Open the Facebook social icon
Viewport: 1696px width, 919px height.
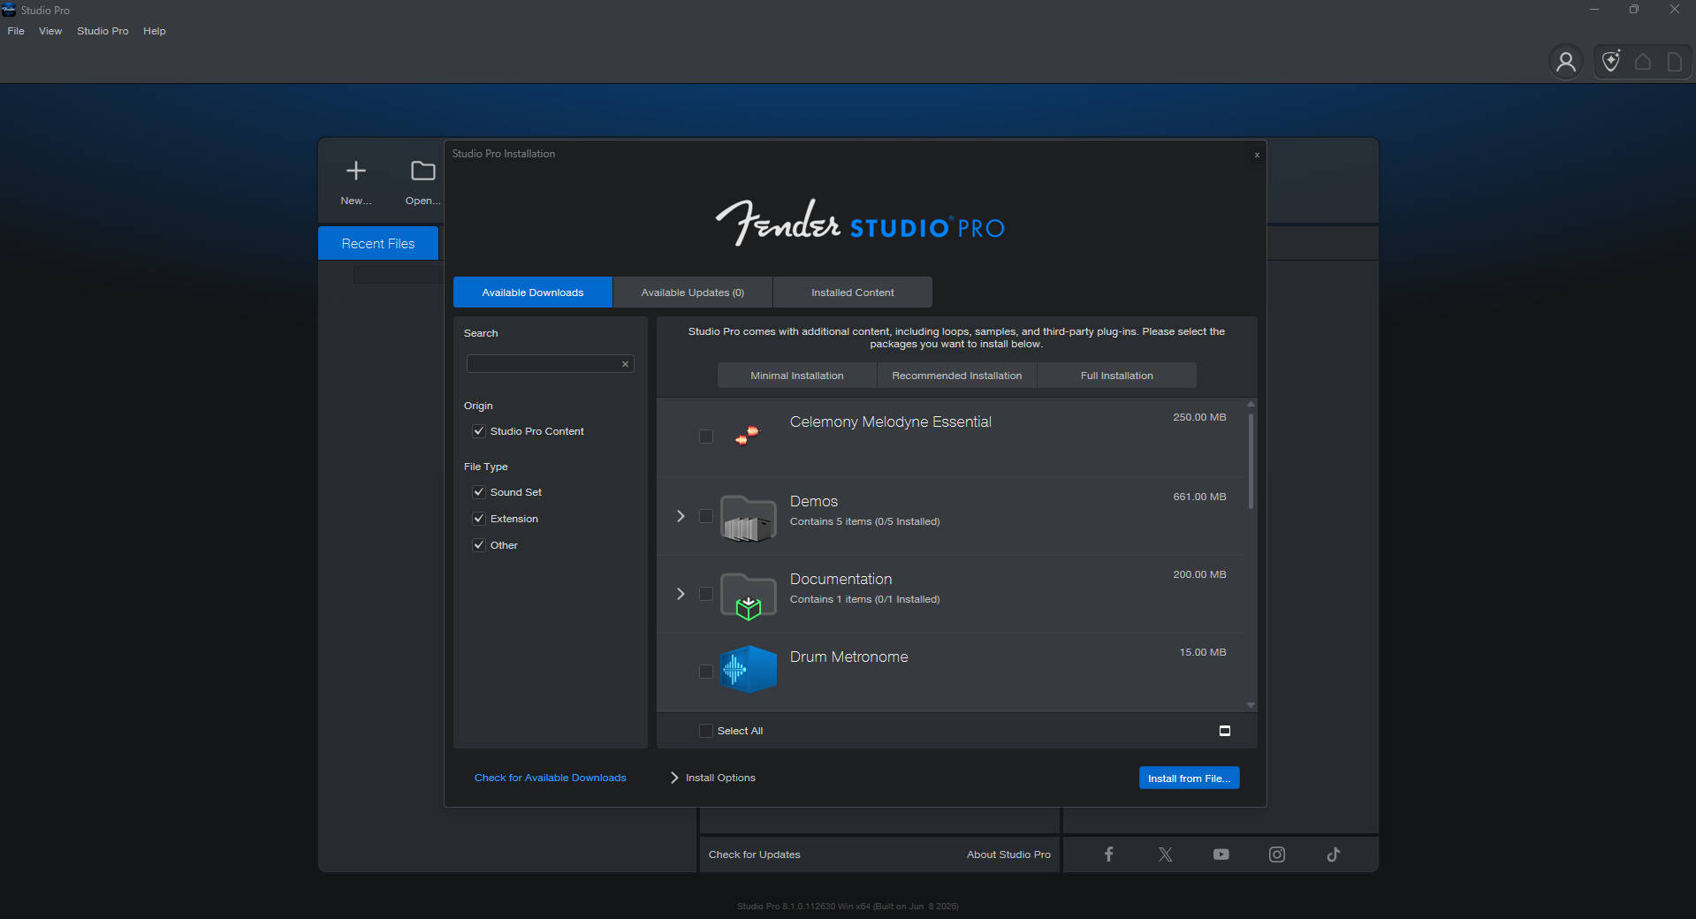coord(1108,854)
